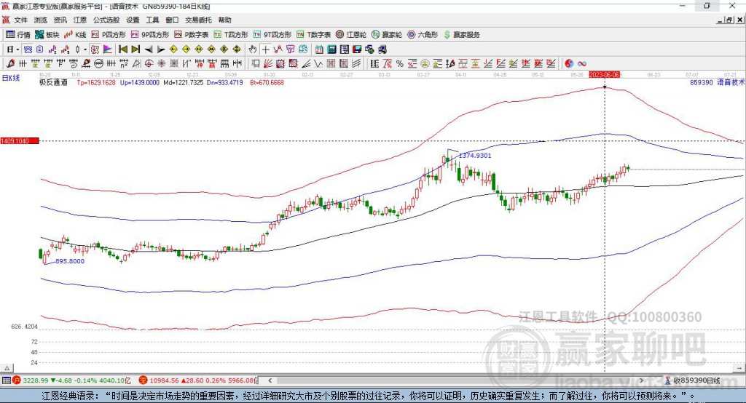Open the calendar 21 icon
The image size is (746, 403).
point(319,49)
